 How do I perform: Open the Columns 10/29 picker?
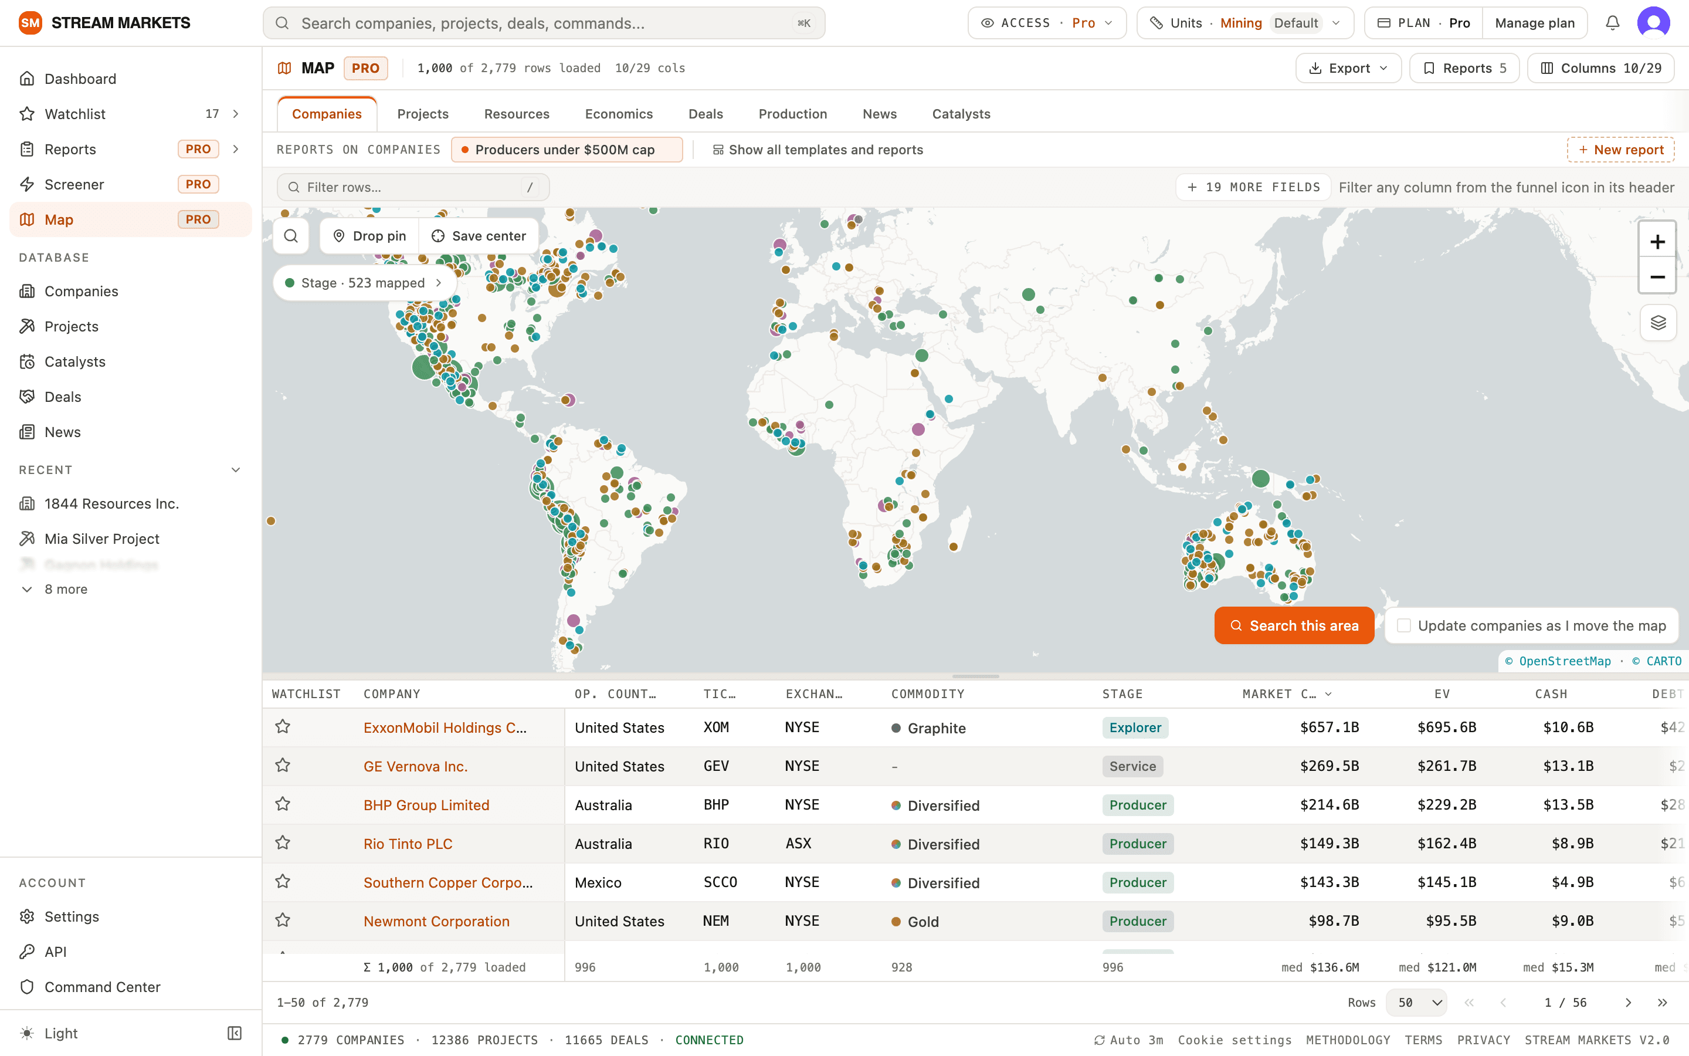coord(1600,67)
